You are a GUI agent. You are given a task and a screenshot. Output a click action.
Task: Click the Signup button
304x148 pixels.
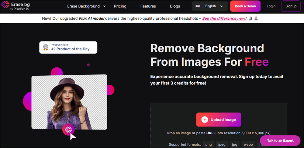coord(291,6)
